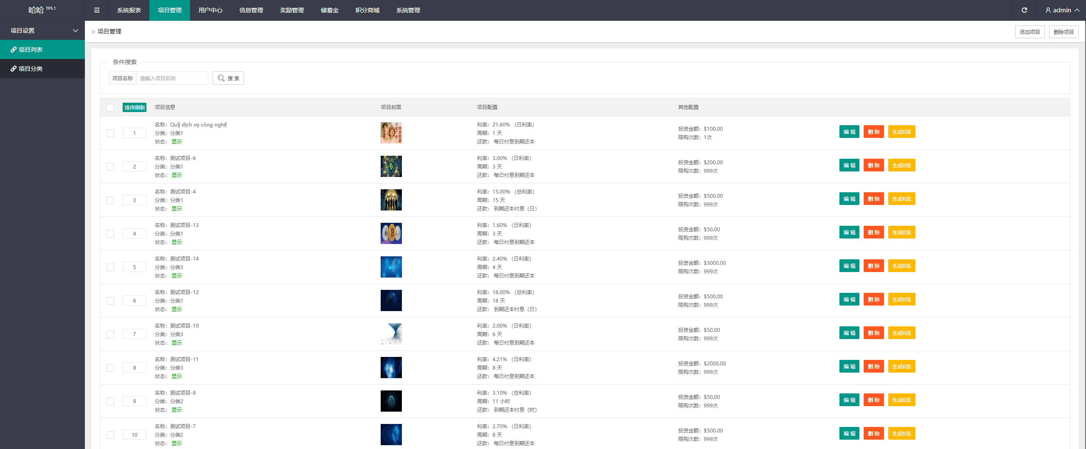
Task: Click 生成K线 for 测试项目-4
Action: [x=902, y=199]
